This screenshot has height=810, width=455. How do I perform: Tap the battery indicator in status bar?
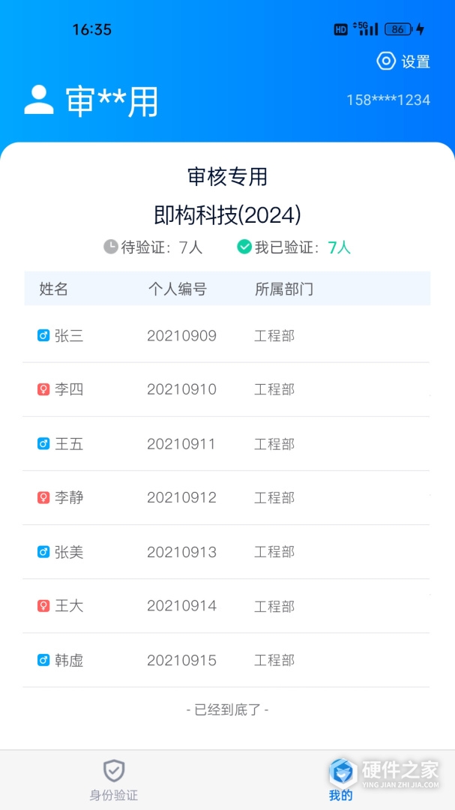pyautogui.click(x=399, y=29)
